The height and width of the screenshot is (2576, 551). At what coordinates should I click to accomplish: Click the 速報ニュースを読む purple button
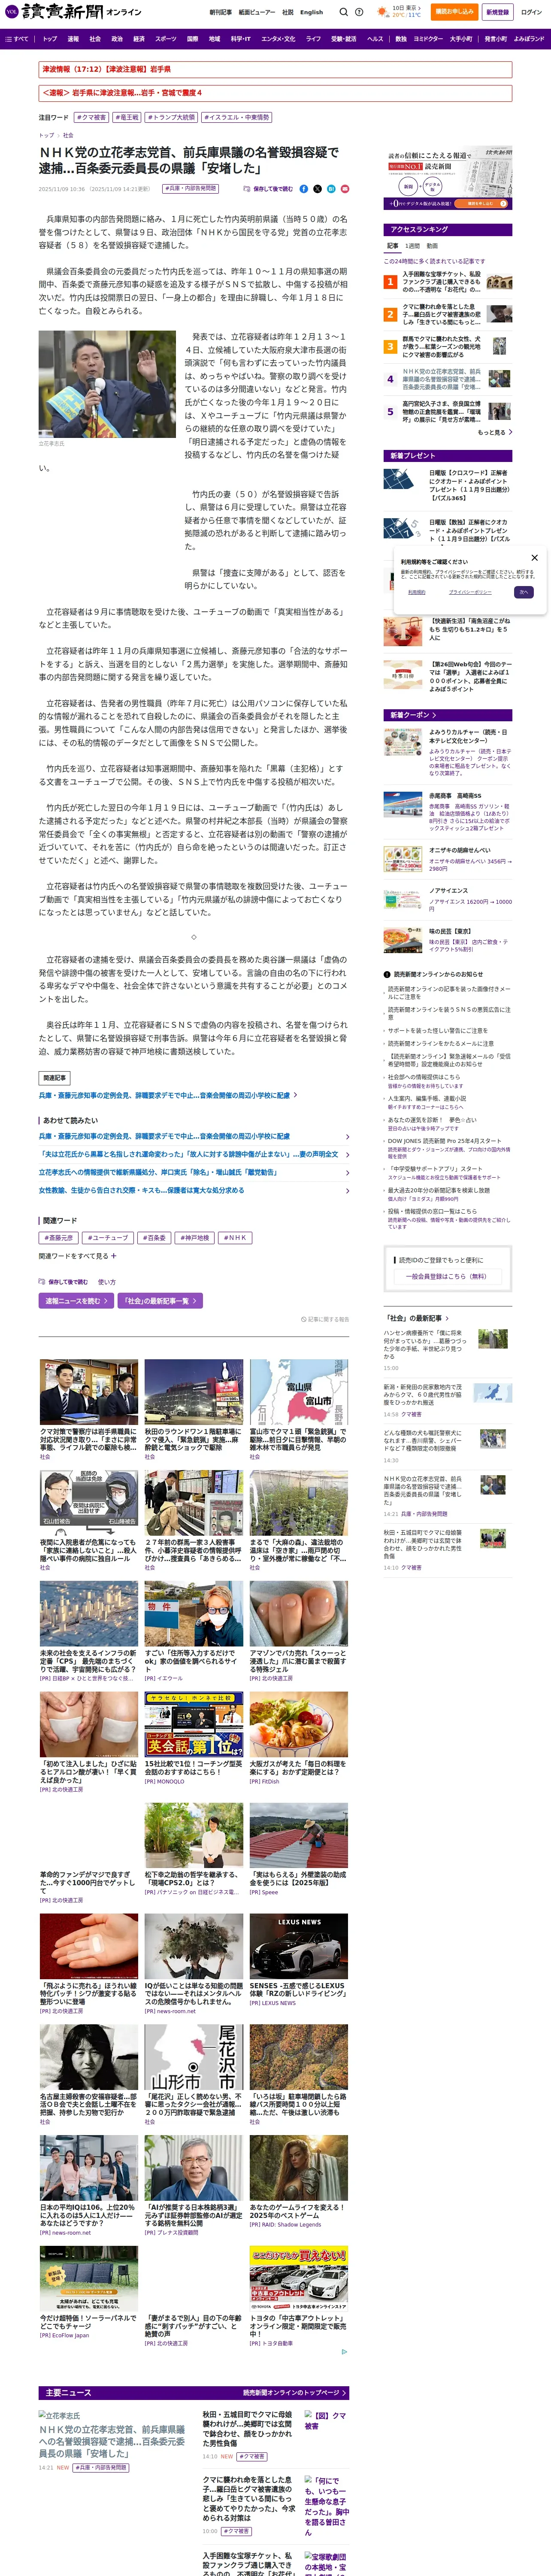76,1301
